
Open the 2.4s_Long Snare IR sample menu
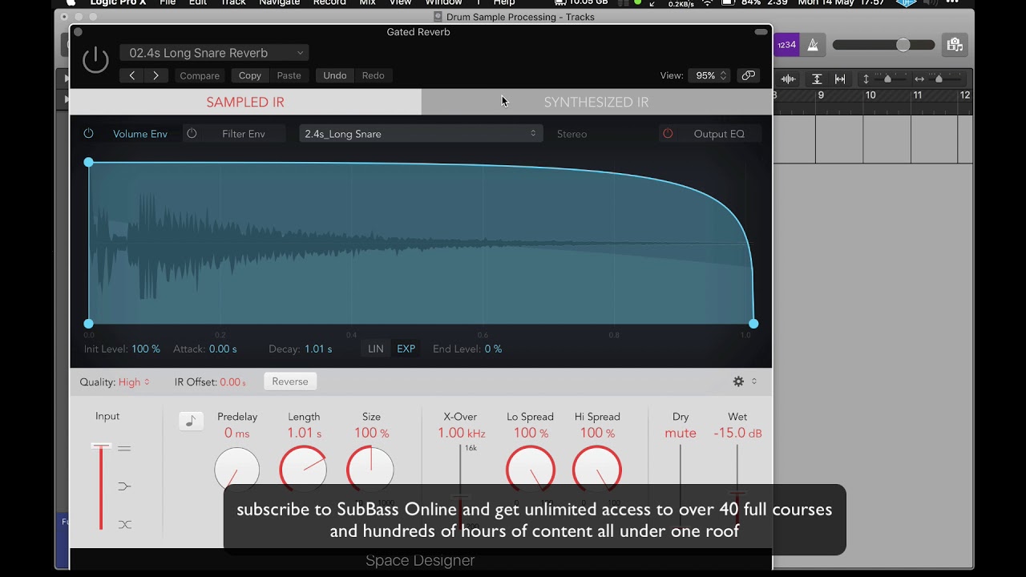pos(421,134)
